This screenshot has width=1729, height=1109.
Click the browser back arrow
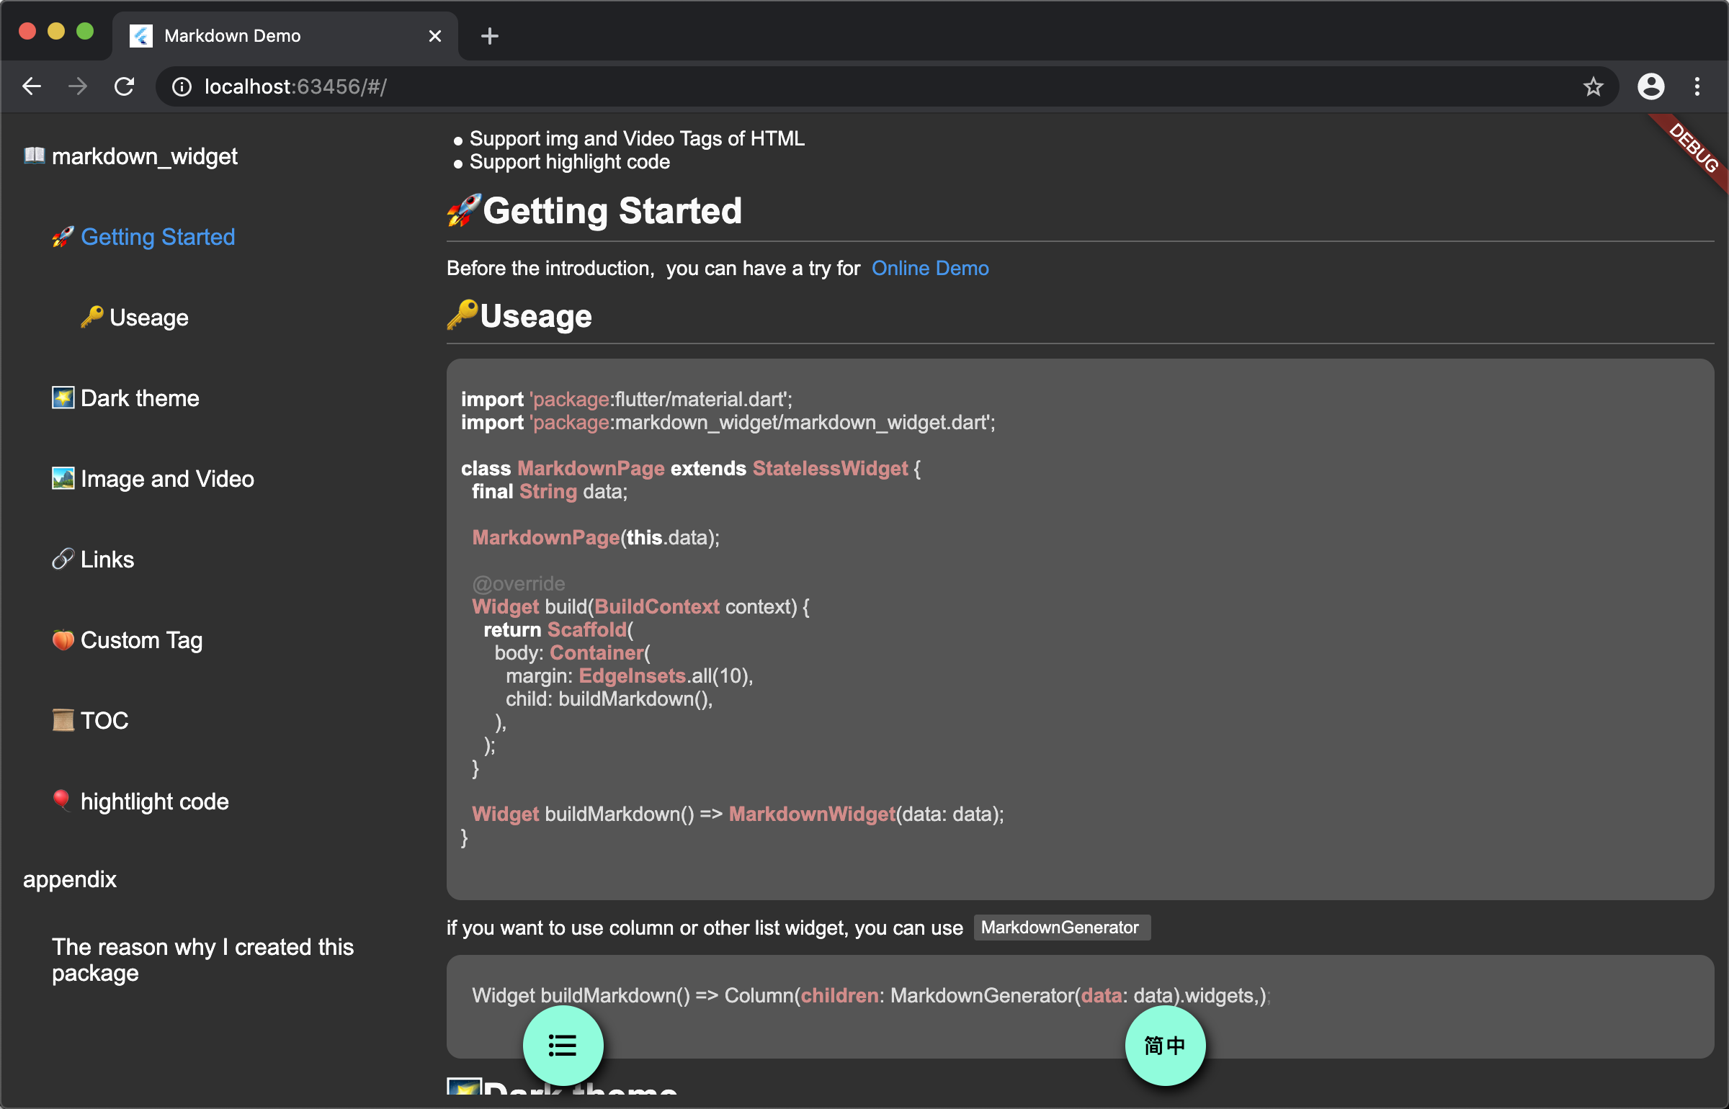click(x=32, y=86)
